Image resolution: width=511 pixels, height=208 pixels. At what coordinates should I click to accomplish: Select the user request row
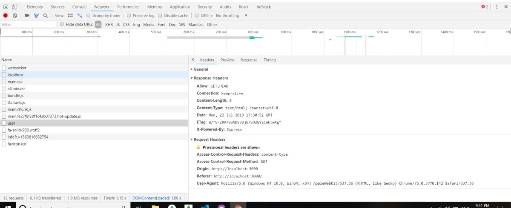94,123
